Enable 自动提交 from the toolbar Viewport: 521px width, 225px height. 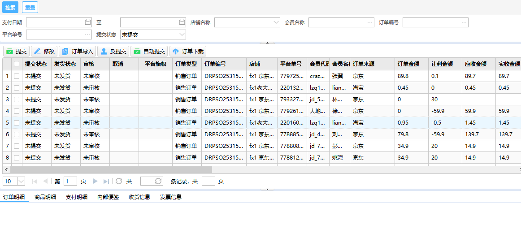(x=150, y=52)
